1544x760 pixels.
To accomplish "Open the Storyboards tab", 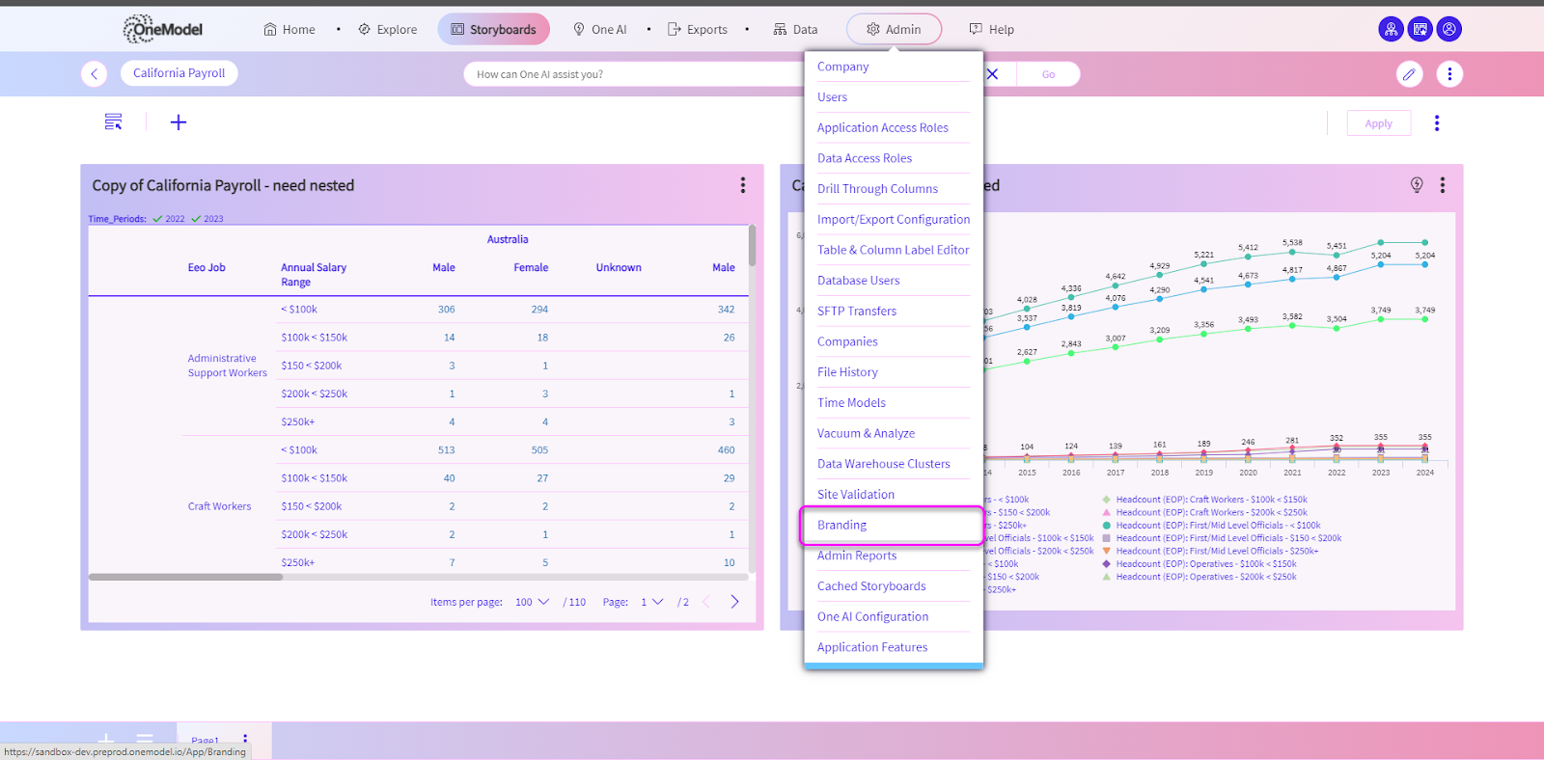I will coord(493,29).
